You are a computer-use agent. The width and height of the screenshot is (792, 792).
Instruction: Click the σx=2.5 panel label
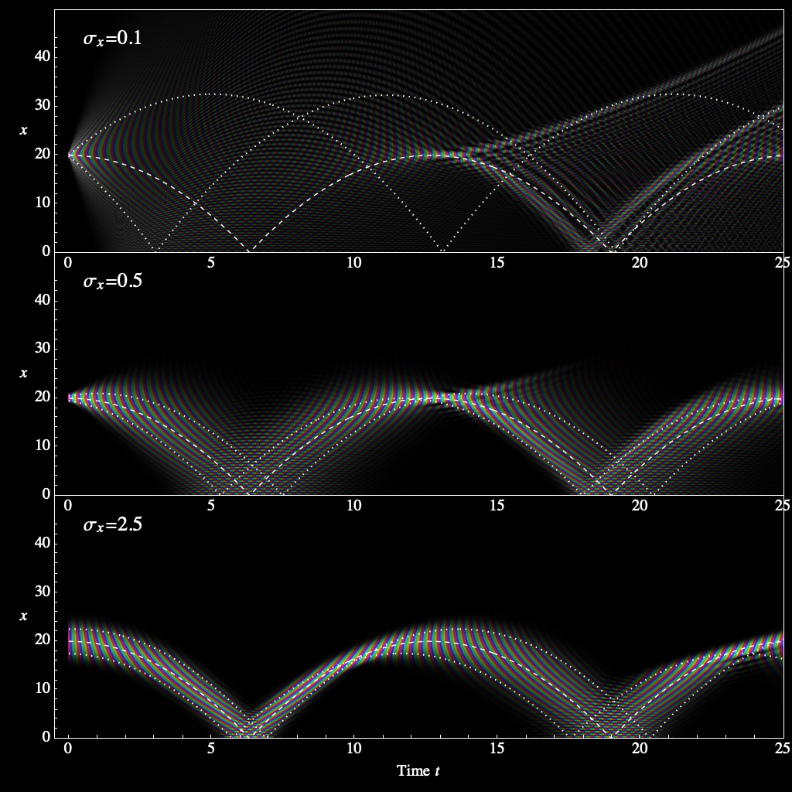112,524
